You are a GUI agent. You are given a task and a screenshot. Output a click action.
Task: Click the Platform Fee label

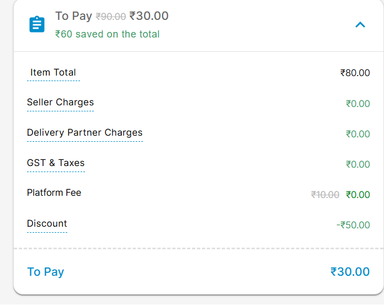point(54,193)
